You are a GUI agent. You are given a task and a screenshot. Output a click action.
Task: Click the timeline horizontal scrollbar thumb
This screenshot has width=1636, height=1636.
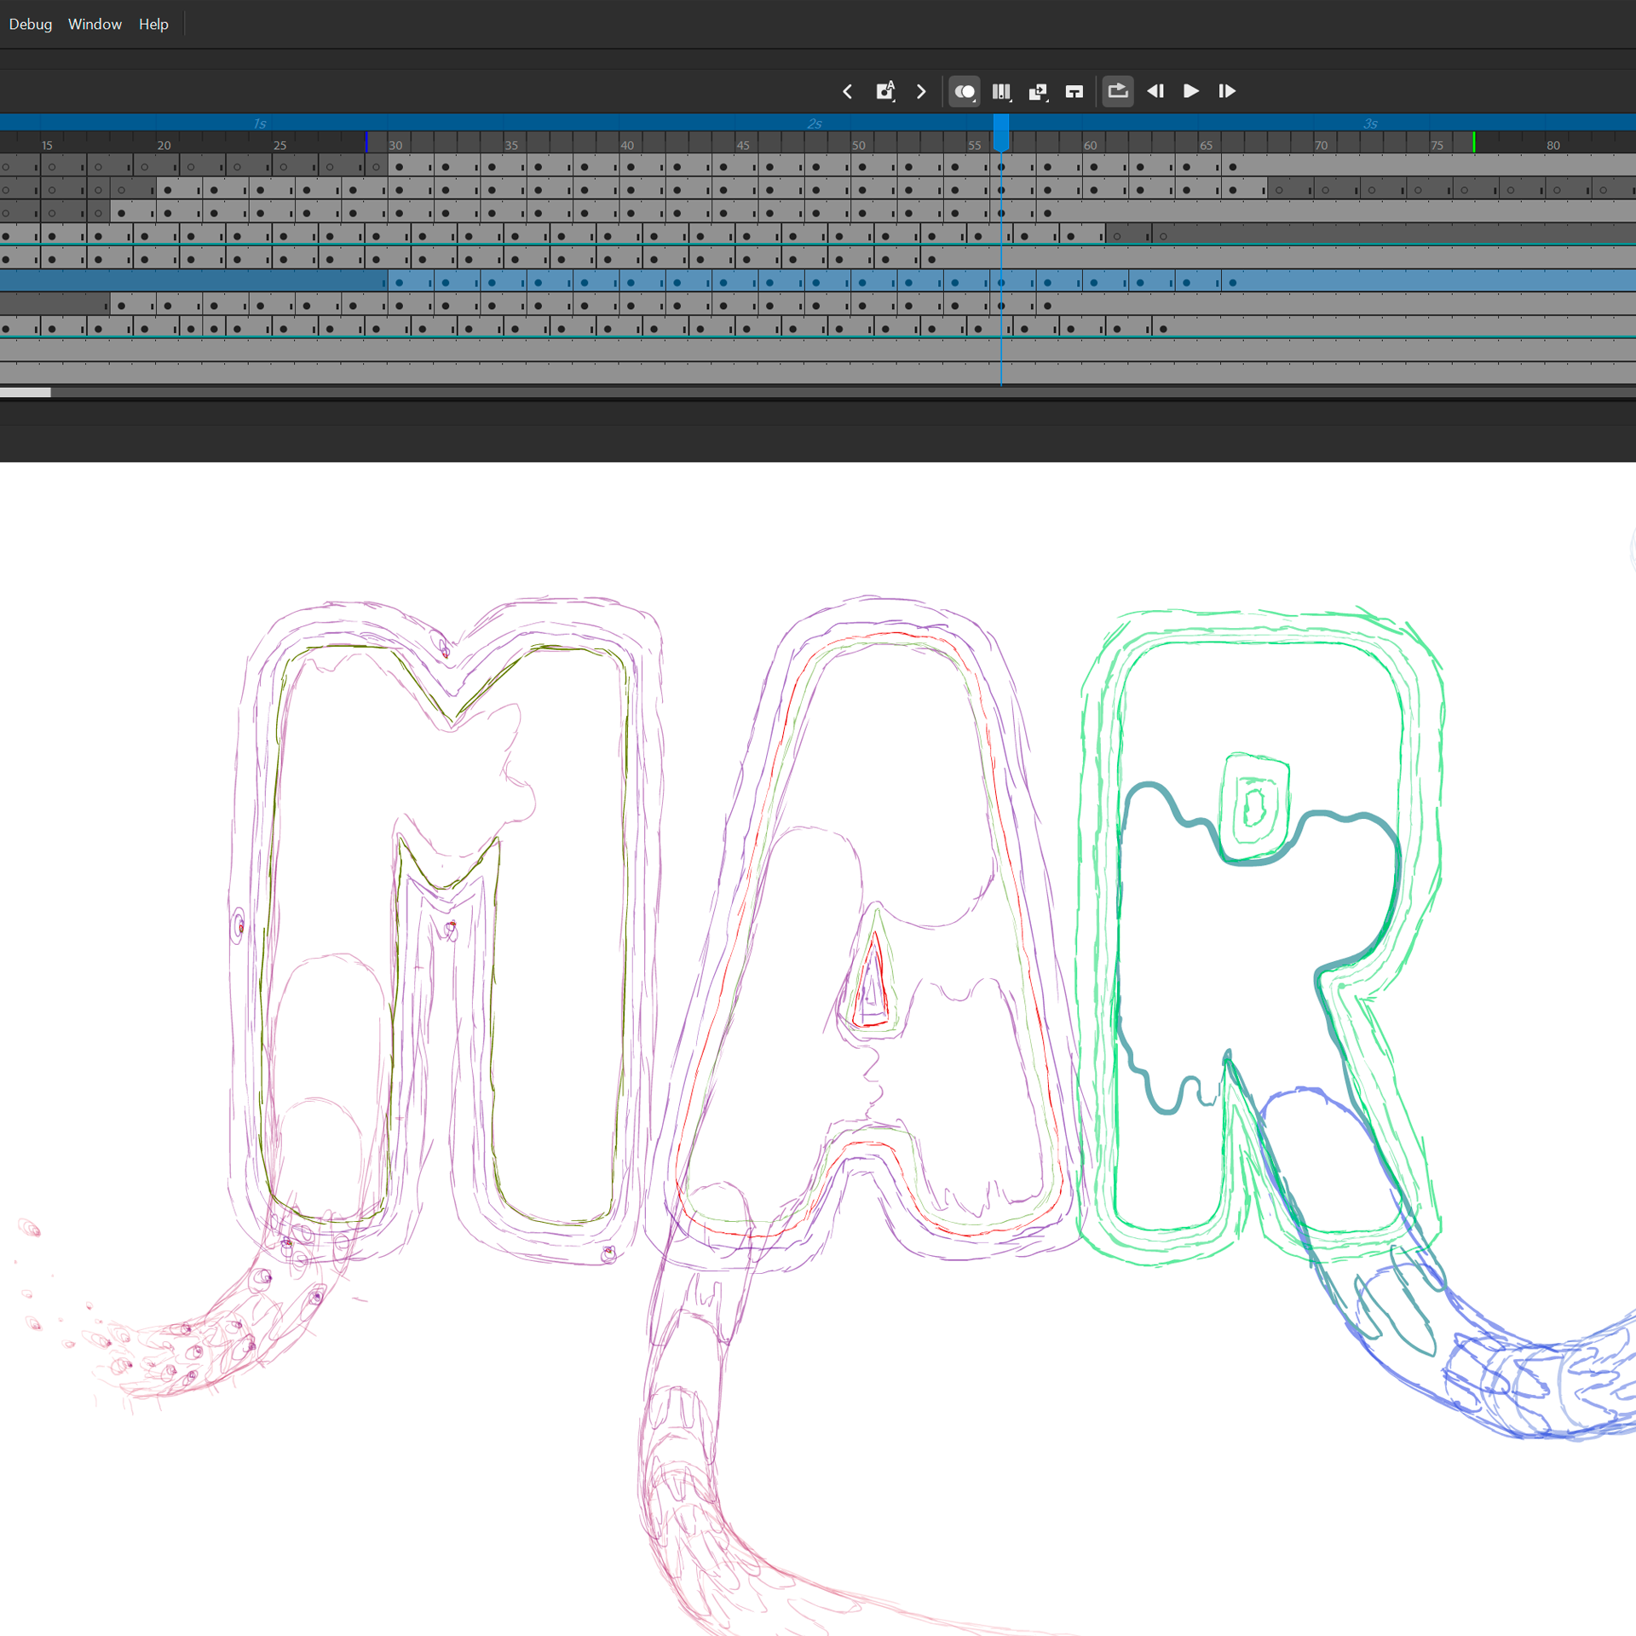click(x=26, y=393)
